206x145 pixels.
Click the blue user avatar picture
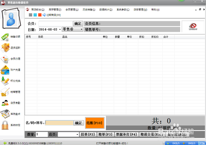coord(11,18)
